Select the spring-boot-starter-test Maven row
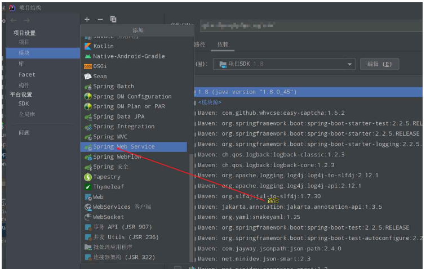The image size is (426, 269). click(308, 123)
